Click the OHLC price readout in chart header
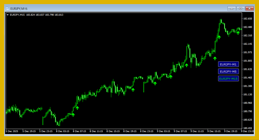259x140 pixels. point(45,15)
